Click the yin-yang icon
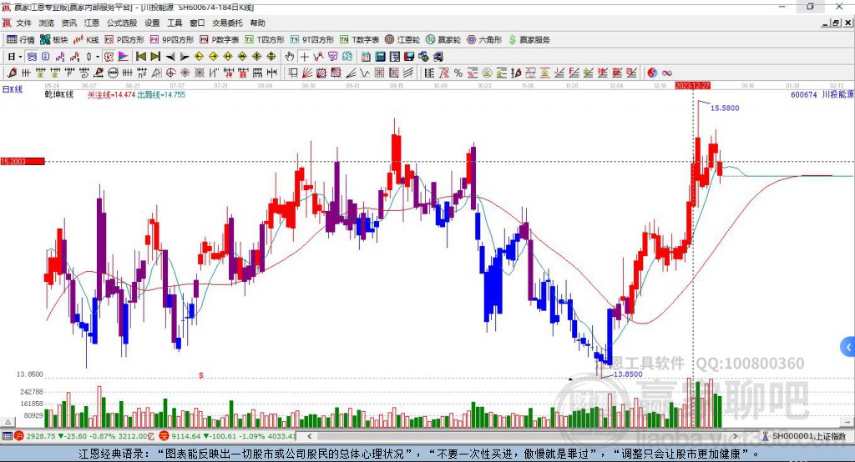 (x=652, y=73)
